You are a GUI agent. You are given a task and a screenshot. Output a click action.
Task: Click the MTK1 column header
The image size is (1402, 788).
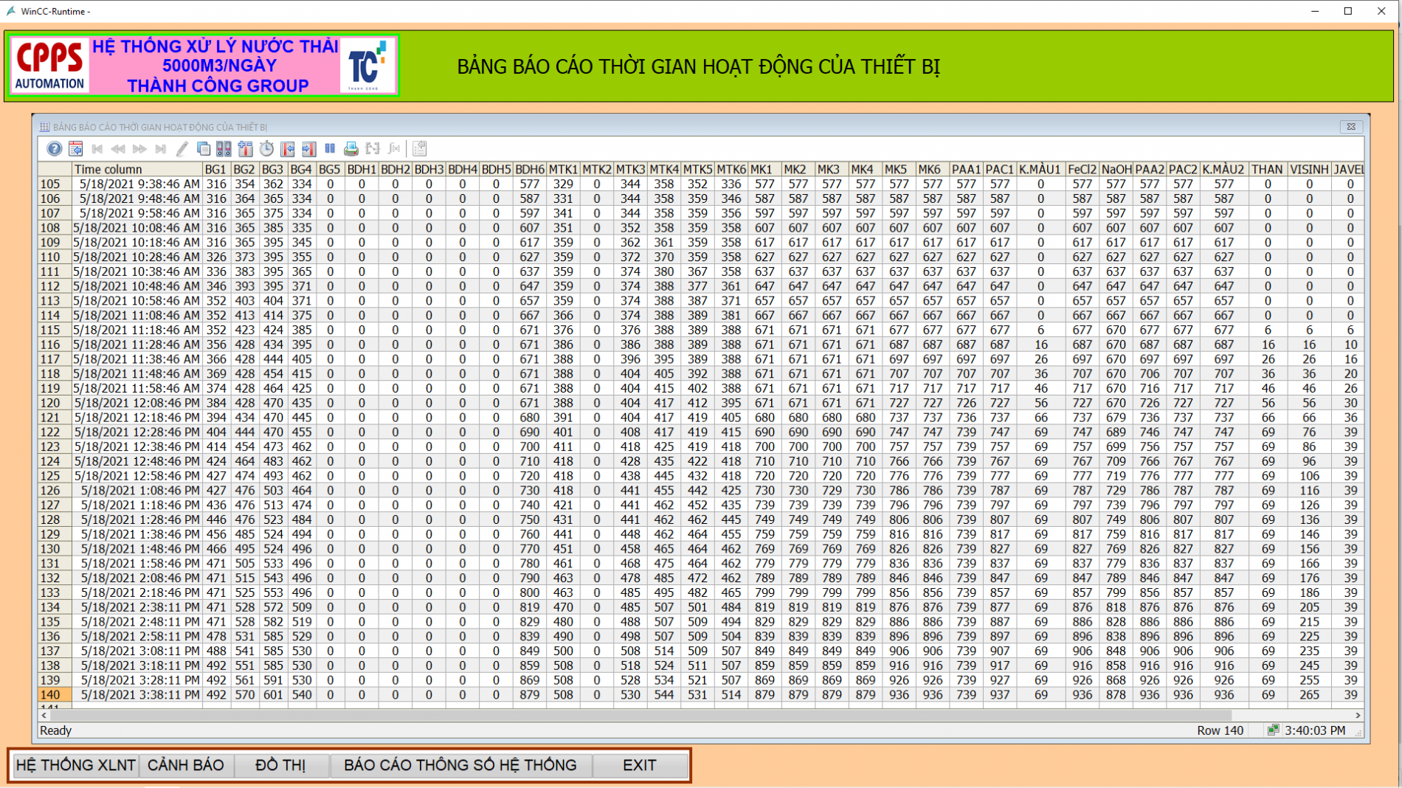pos(563,169)
